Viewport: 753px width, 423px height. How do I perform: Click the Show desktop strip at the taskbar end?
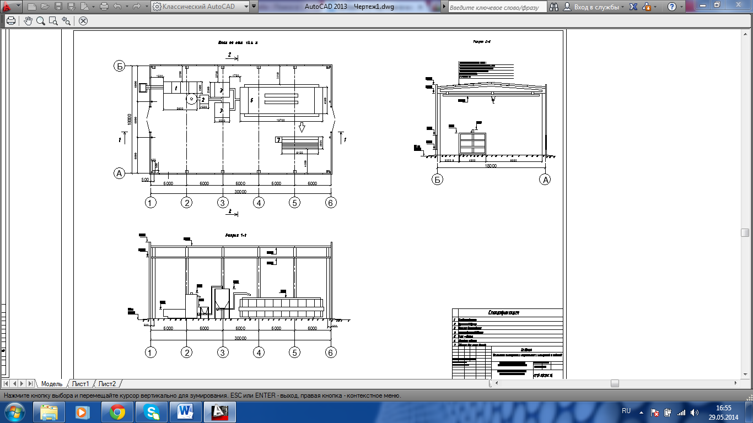point(749,412)
